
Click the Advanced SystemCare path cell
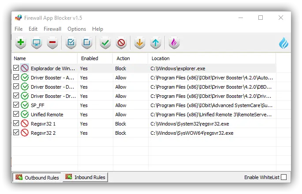(212, 105)
